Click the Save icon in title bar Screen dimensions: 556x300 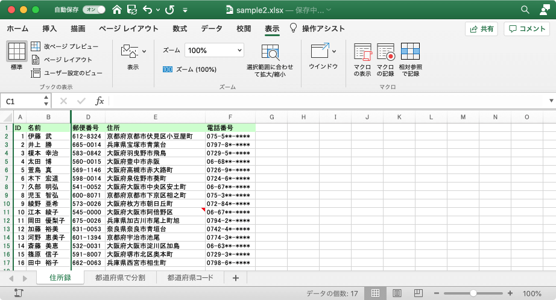click(132, 10)
